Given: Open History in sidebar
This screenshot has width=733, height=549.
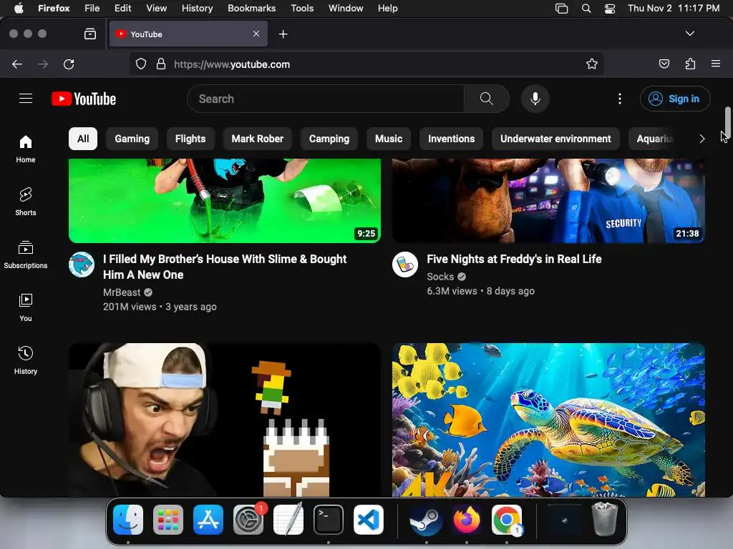Looking at the screenshot, I should (26, 360).
